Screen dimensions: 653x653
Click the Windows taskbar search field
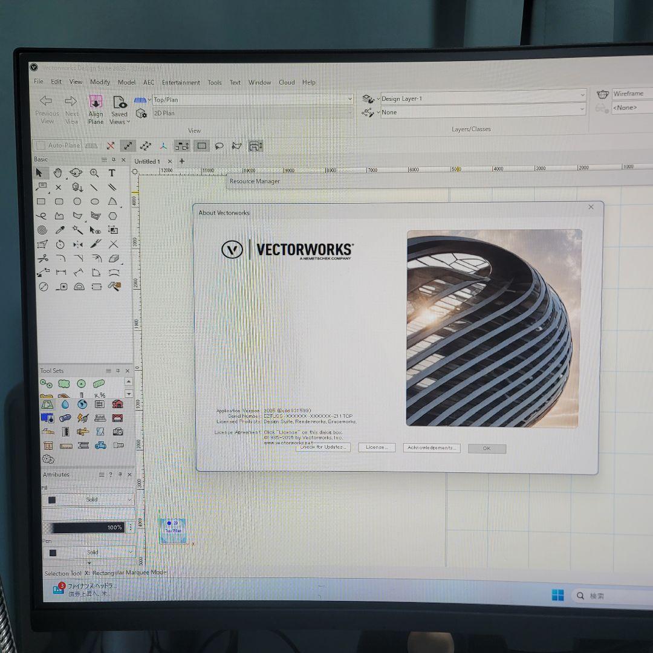click(x=599, y=595)
